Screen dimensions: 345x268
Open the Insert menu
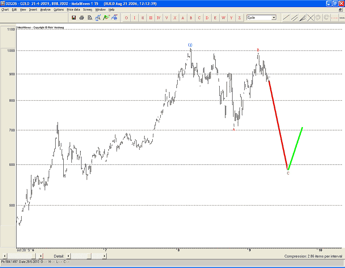click(x=33, y=9)
